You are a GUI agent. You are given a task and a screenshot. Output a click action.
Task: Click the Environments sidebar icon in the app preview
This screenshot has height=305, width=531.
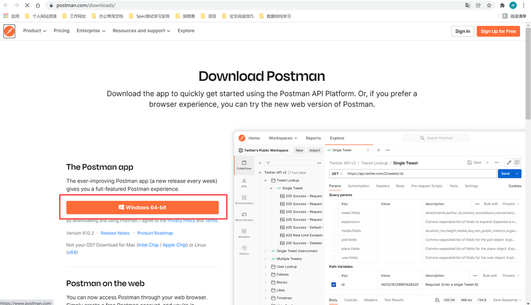point(244,200)
